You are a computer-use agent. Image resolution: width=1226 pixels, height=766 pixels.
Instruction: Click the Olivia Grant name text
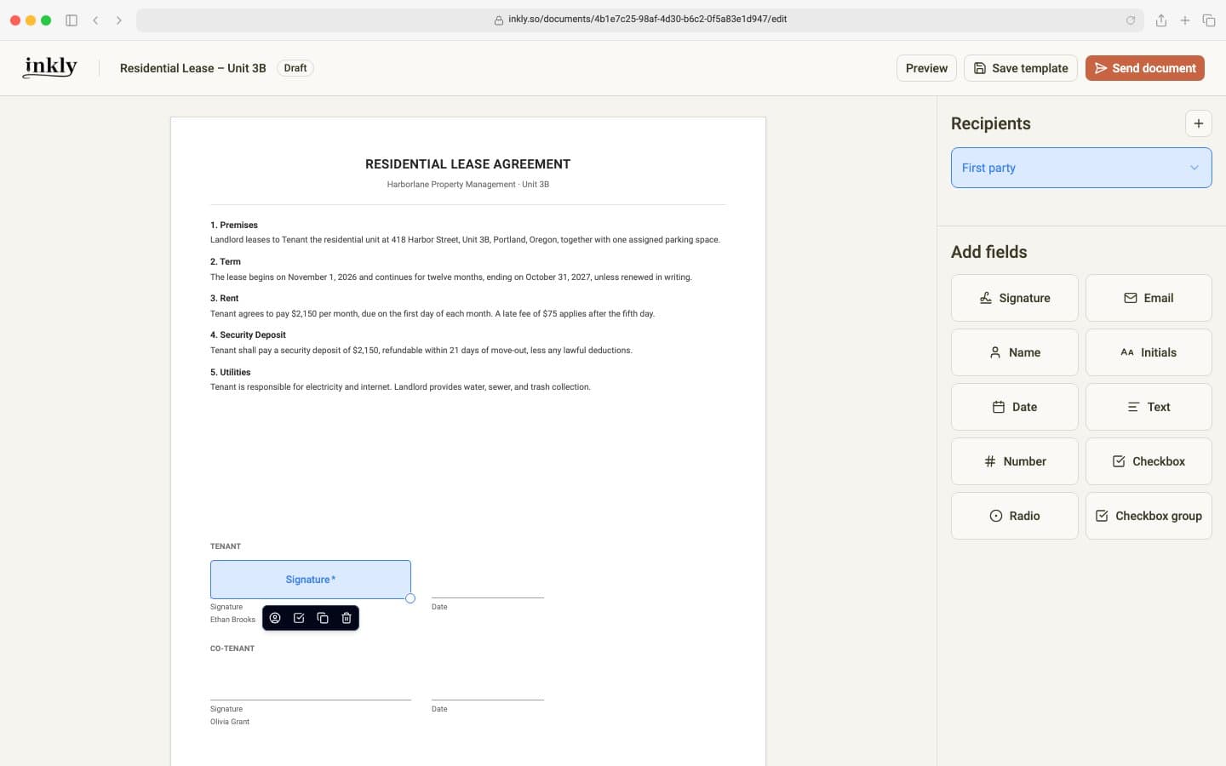(230, 722)
